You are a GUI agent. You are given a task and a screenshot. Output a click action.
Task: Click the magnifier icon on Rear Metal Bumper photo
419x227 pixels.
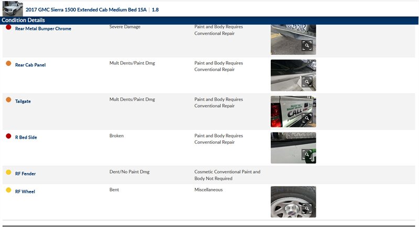tap(307, 46)
